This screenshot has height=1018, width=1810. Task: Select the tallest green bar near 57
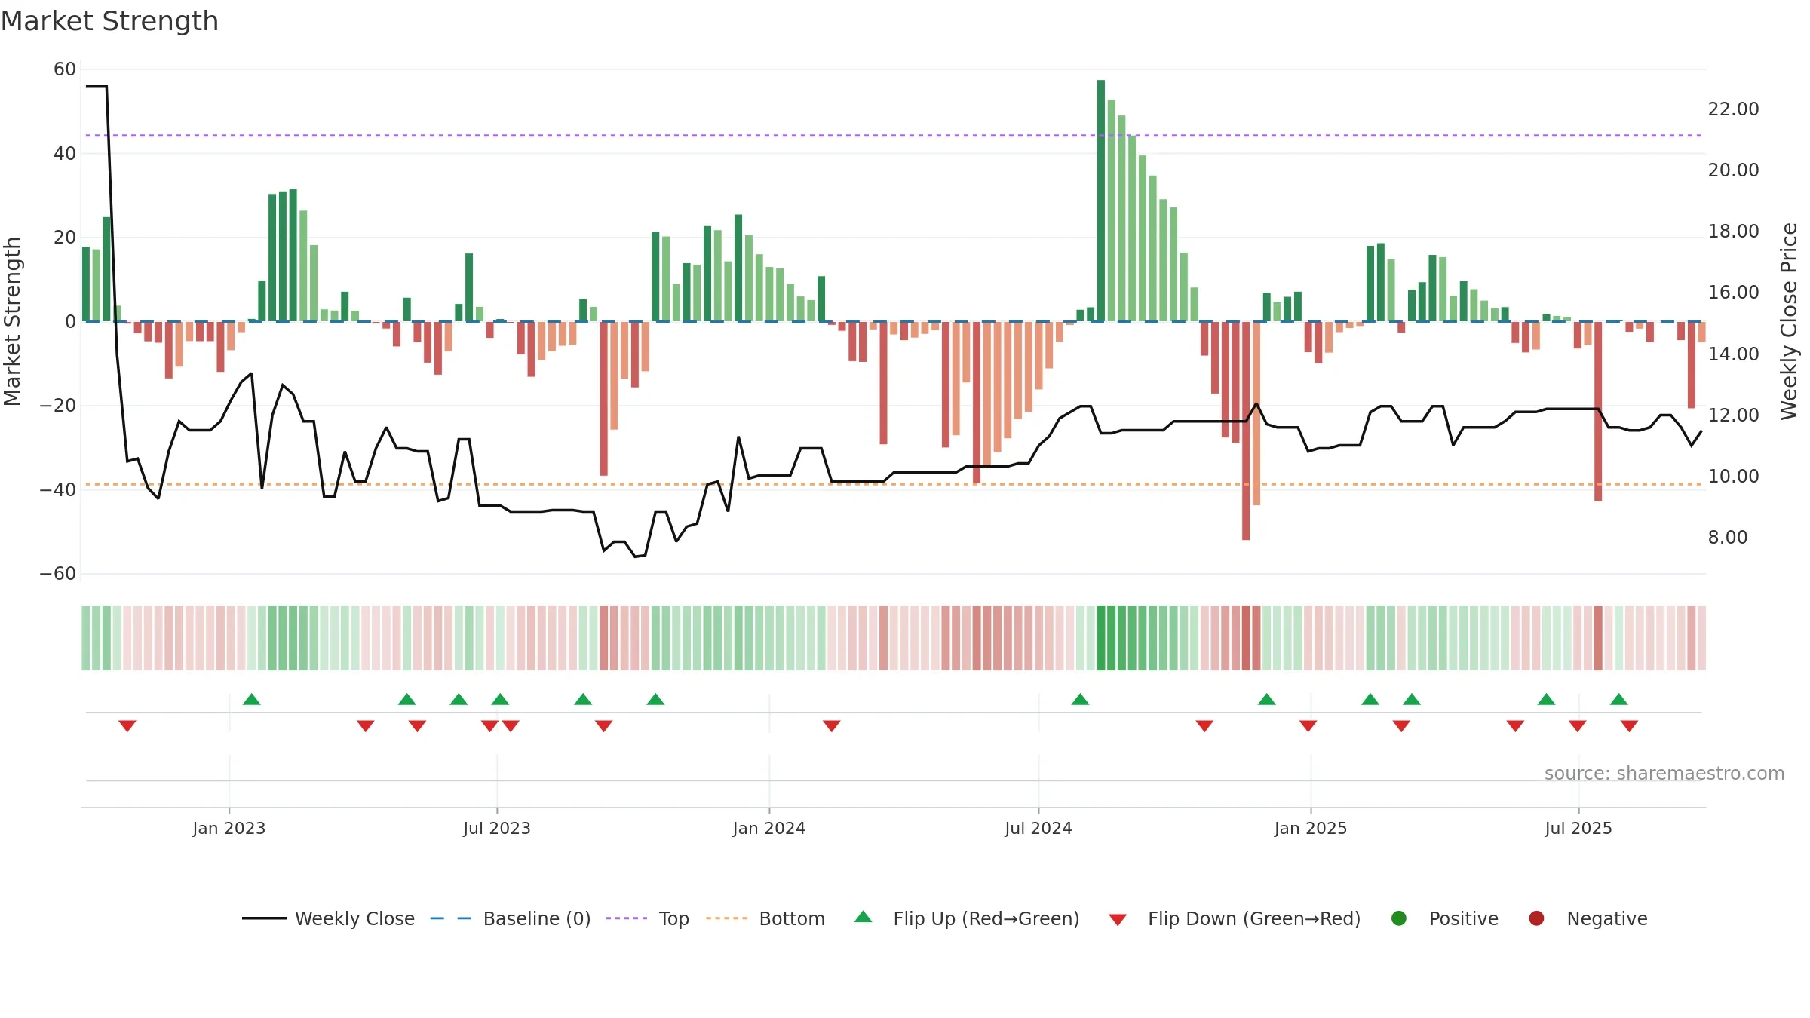[1101, 201]
